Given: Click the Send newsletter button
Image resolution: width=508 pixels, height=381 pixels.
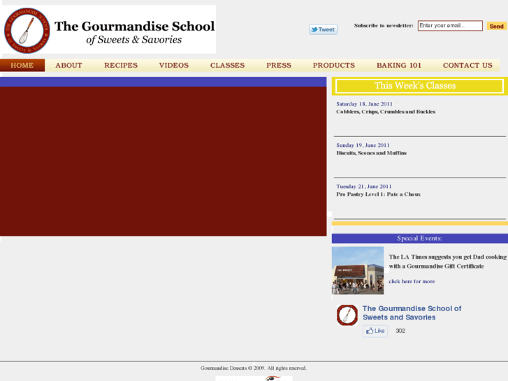Looking at the screenshot, I should tap(496, 26).
